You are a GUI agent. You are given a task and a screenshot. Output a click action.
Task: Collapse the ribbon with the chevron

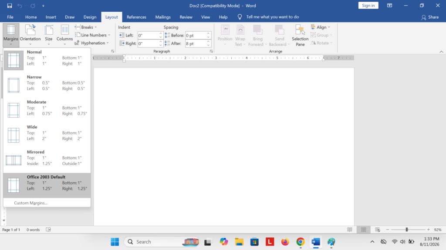442,52
